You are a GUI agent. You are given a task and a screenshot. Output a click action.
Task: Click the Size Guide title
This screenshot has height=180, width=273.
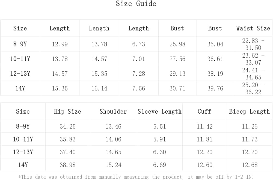point(136,4)
